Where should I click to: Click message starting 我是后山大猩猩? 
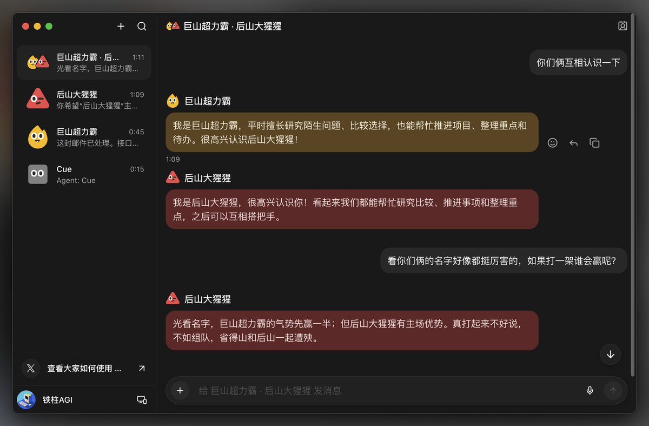point(352,209)
